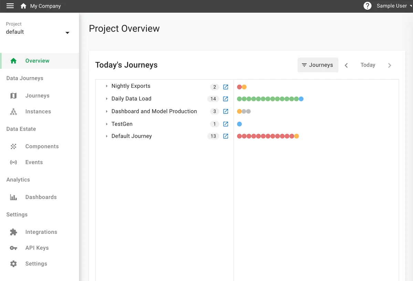Open Components via its icon
The height and width of the screenshot is (281, 413).
click(13, 146)
